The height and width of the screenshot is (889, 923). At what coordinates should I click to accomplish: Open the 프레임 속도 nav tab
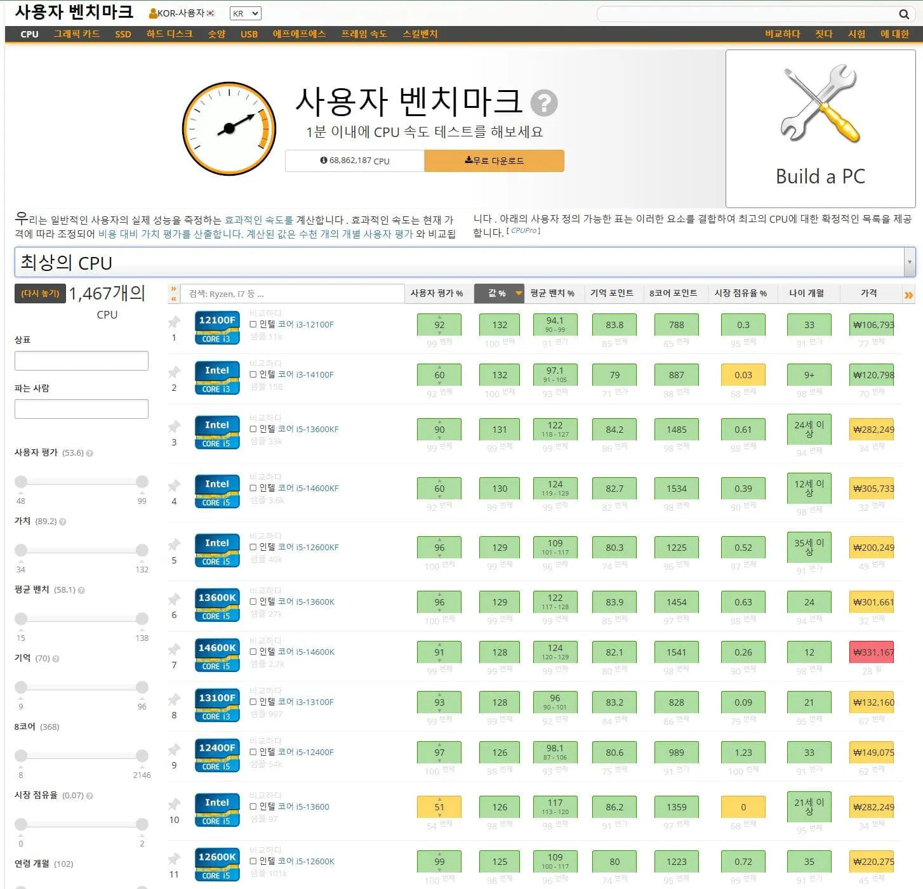point(364,34)
